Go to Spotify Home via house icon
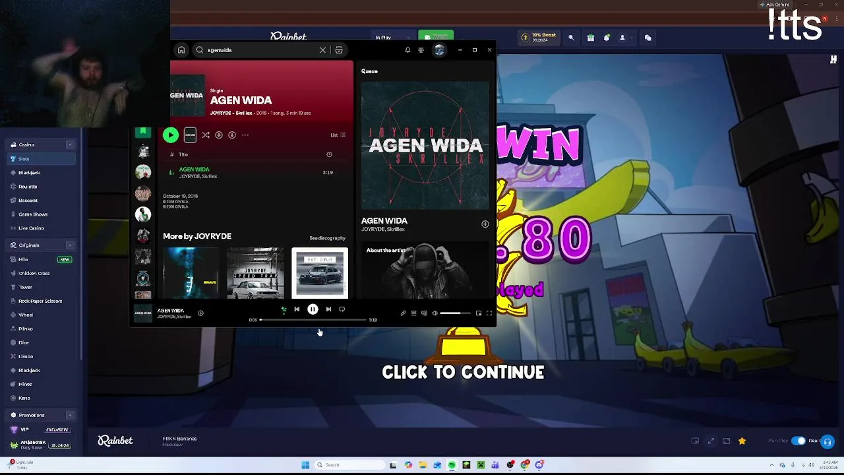 (x=181, y=50)
